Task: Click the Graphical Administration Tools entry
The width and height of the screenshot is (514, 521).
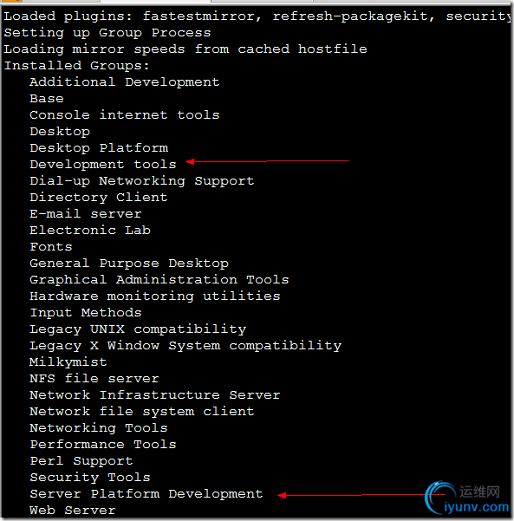Action: (x=159, y=280)
